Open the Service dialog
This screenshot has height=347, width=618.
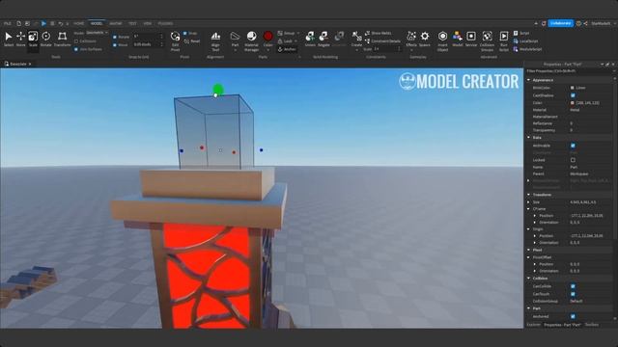pyautogui.click(x=471, y=39)
